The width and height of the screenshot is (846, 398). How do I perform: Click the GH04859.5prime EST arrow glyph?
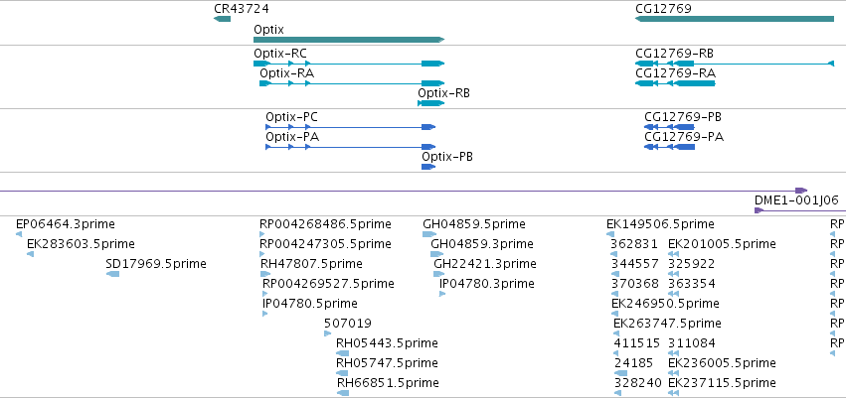(429, 234)
